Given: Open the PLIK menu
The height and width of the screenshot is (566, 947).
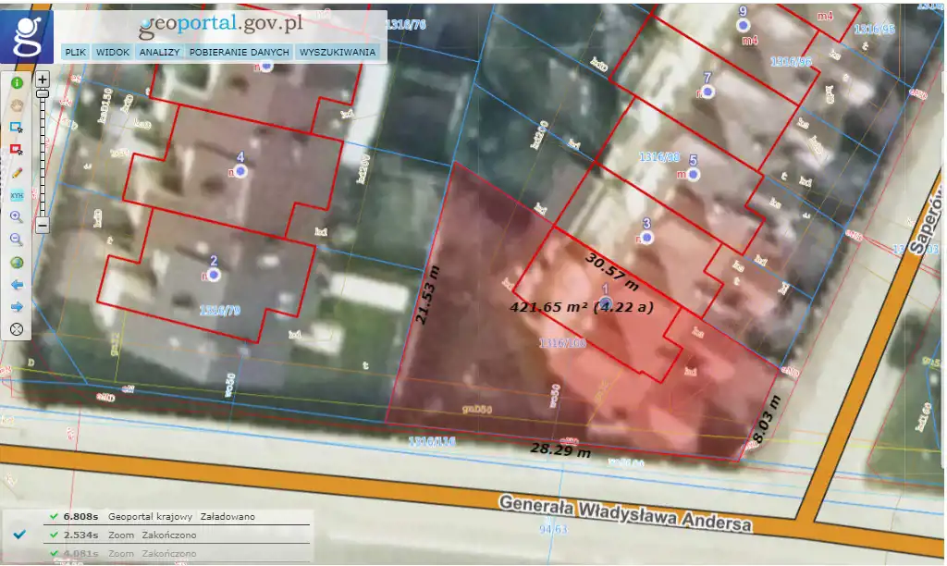Looking at the screenshot, I should tap(76, 53).
